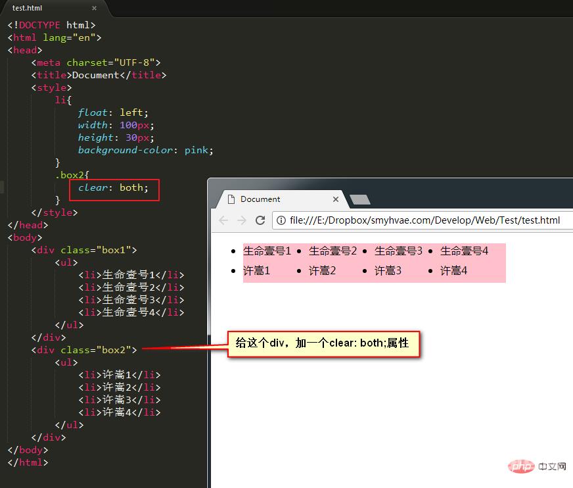
Task: Click the browser forward arrow button
Action: (x=241, y=220)
